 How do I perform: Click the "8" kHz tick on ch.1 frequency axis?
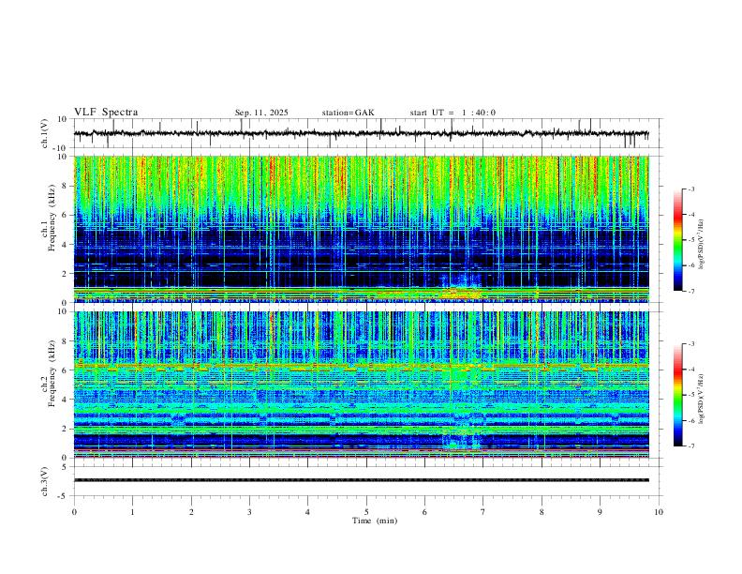pos(65,186)
